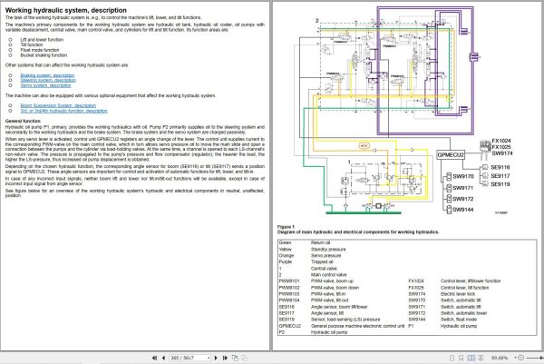The height and width of the screenshot is (364, 544).
Task: Click the PWM9101 row in the legend table
Action: [x=407, y=281]
